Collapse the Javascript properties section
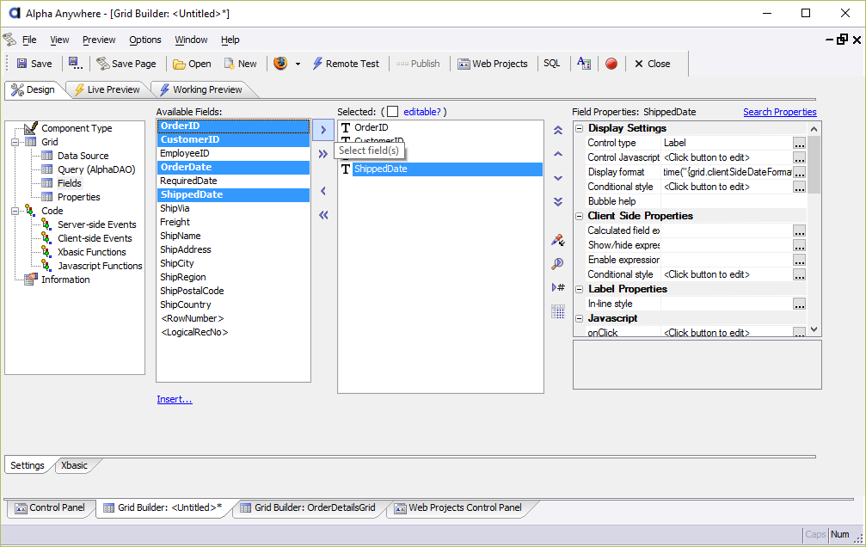Viewport: 866px width, 547px height. (580, 318)
